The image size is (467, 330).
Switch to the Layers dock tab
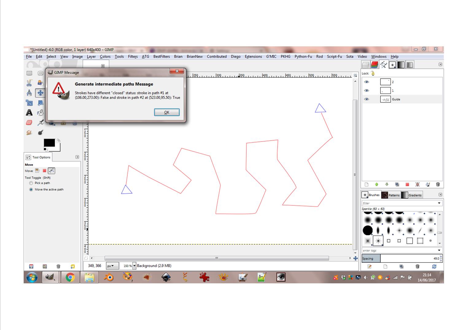(x=365, y=64)
